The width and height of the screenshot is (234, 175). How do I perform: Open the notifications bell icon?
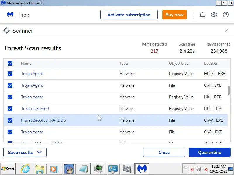[x=202, y=15]
